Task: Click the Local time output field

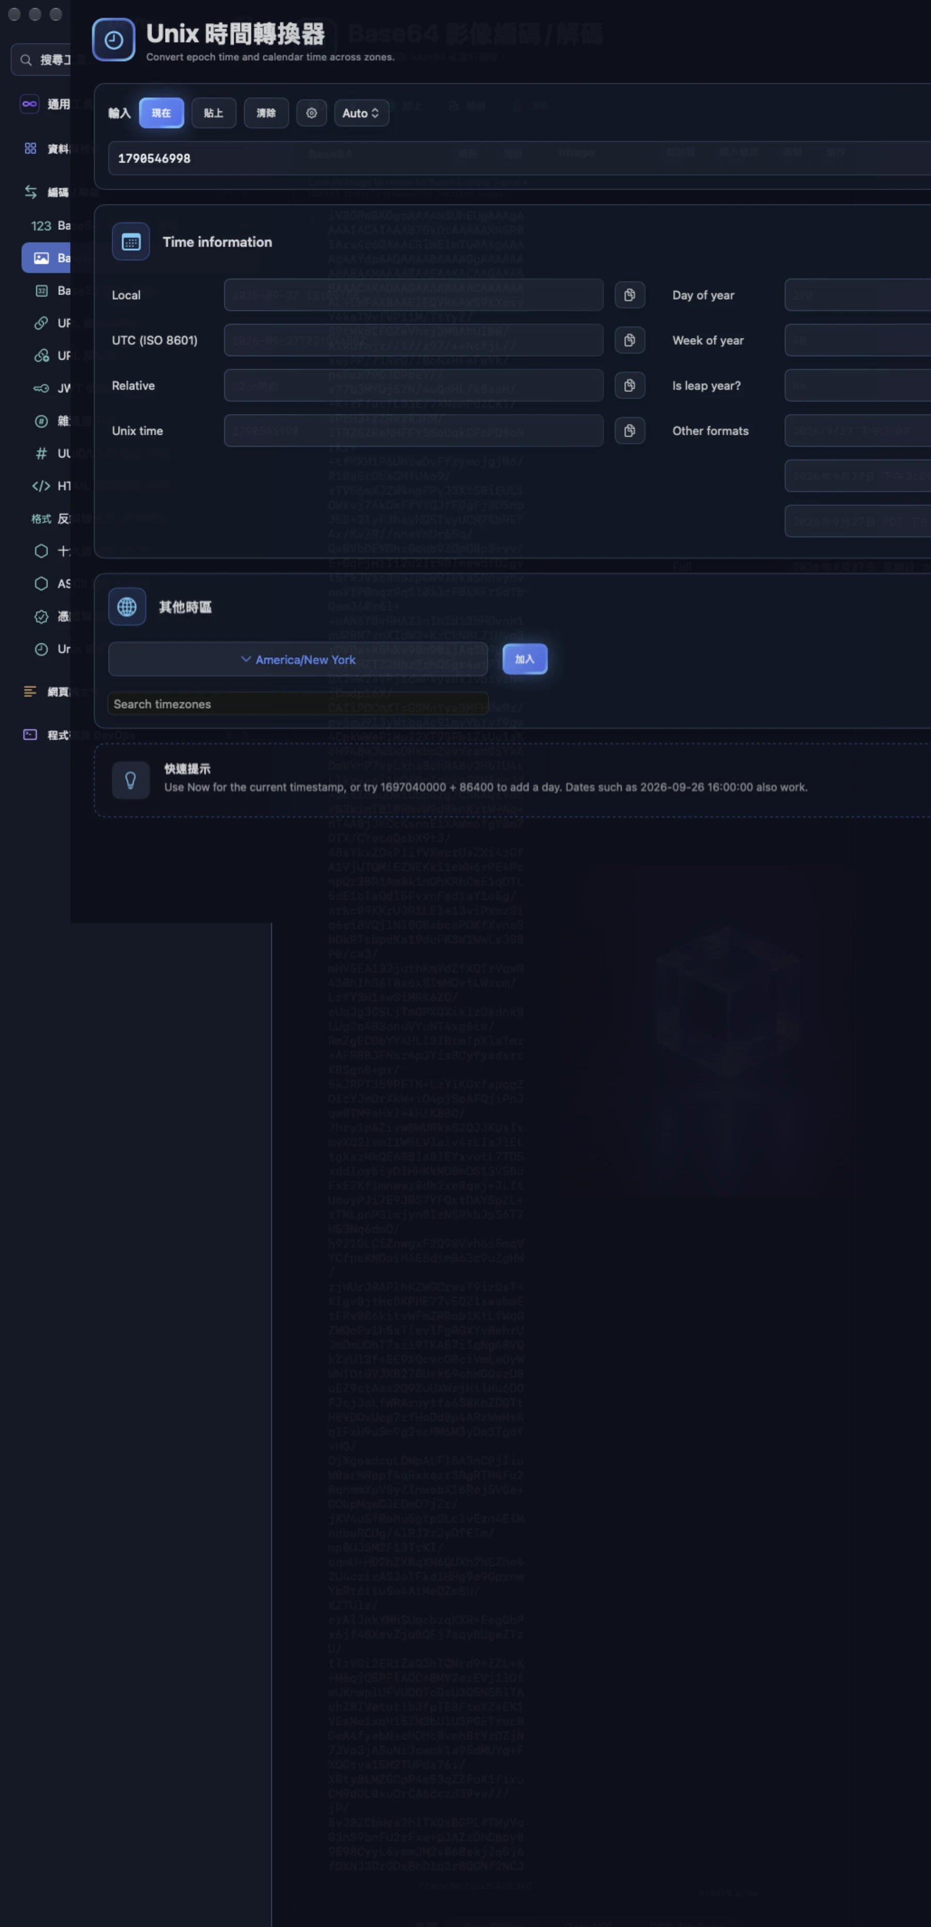Action: pos(414,295)
